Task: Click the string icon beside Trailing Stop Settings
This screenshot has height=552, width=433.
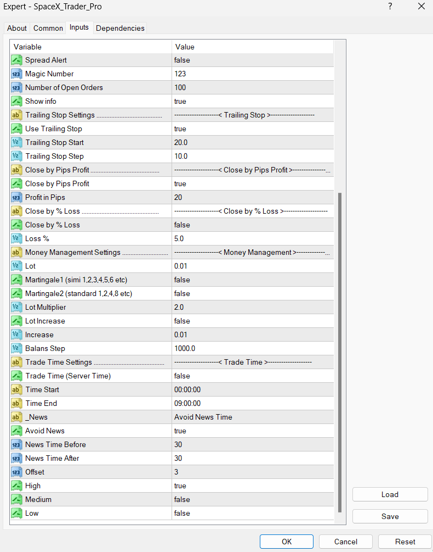Action: [16, 115]
